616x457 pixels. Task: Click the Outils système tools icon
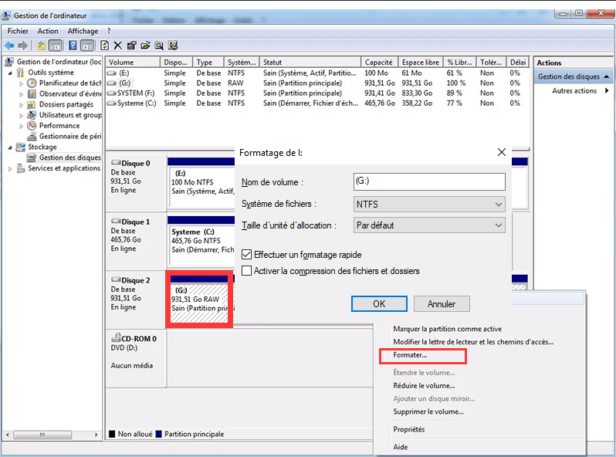(20, 73)
